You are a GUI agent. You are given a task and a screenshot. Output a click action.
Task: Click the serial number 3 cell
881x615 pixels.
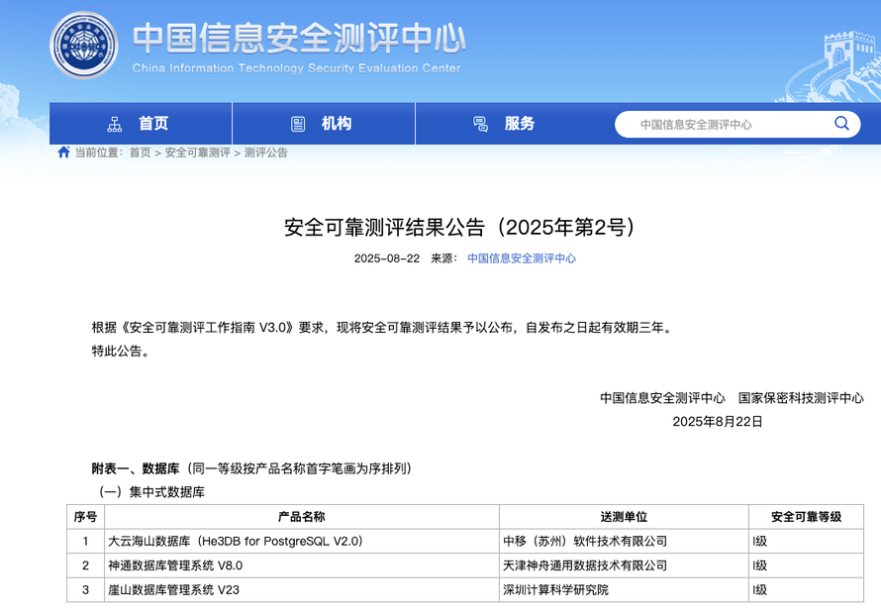pos(85,589)
